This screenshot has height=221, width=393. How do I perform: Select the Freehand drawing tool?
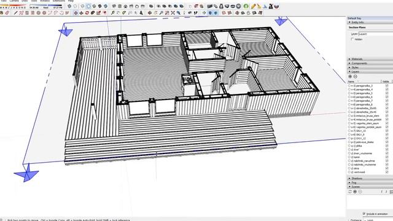[x=21, y=13]
